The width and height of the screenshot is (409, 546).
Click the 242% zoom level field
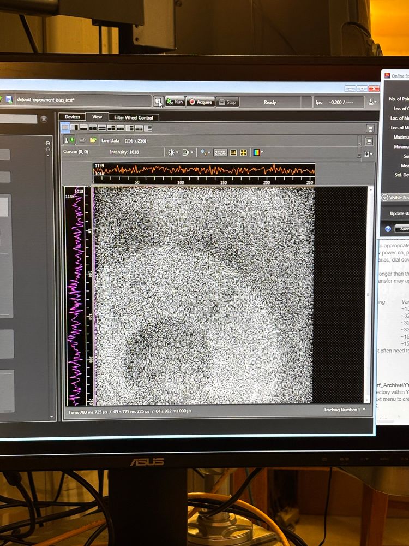220,152
